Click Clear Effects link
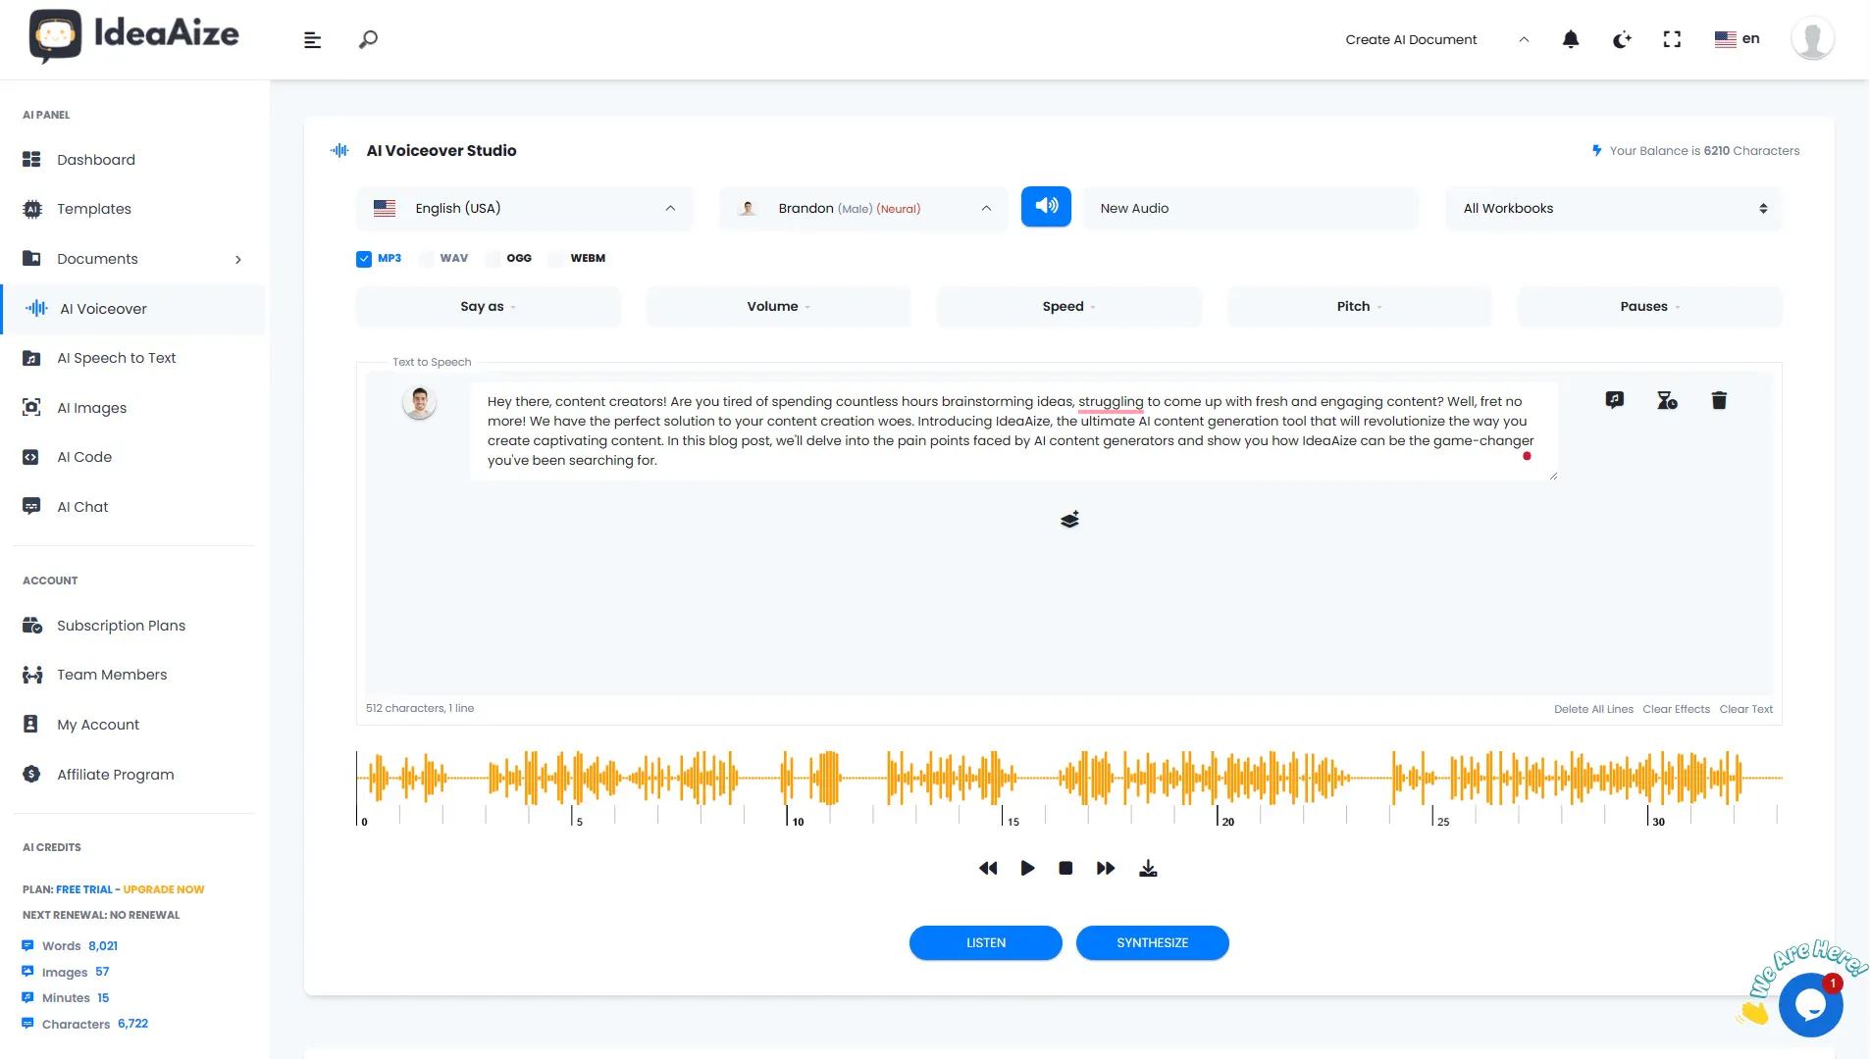 click(x=1676, y=709)
